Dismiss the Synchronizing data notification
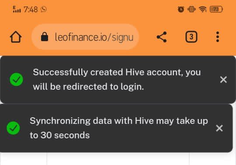The image size is (236, 165). [219, 128]
